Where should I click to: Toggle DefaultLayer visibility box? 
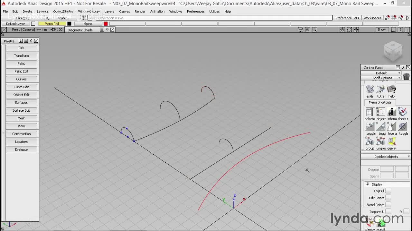pyautogui.click(x=33, y=24)
